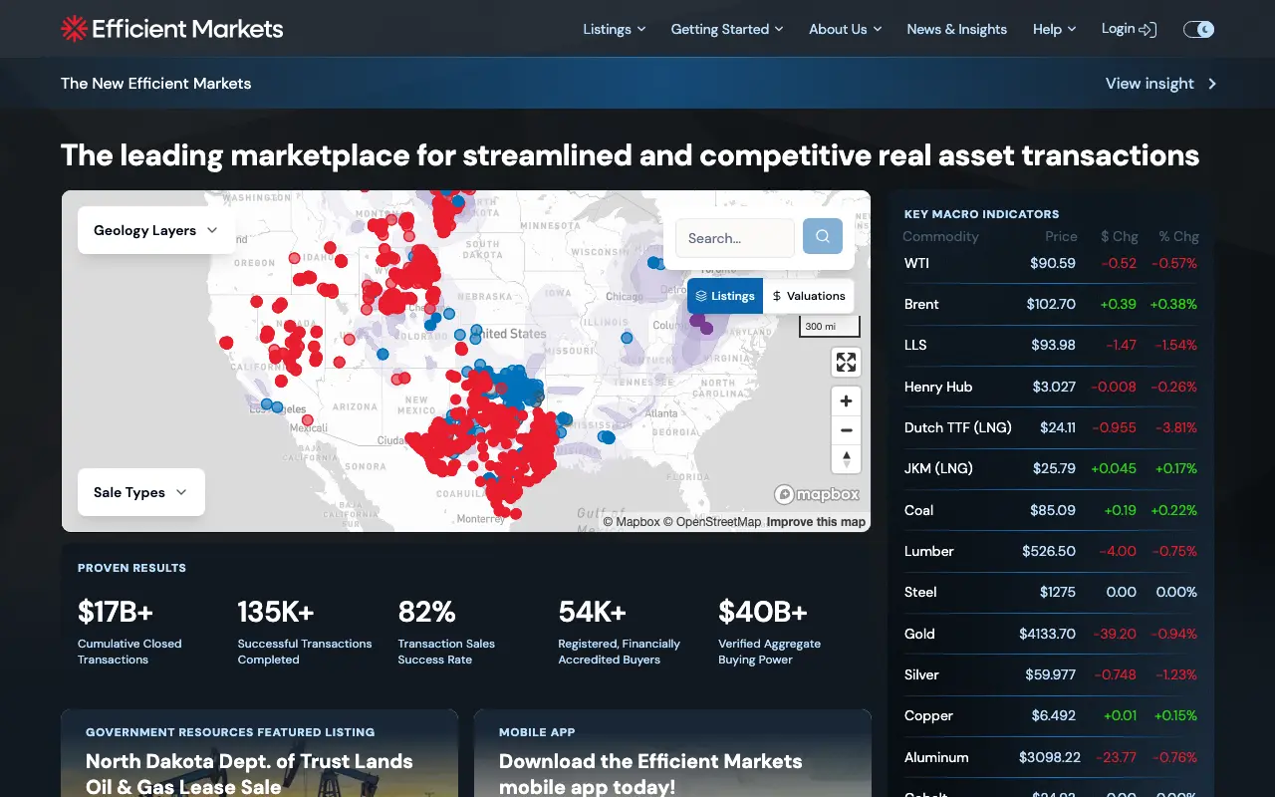
Task: Click the Mapbox logo on the map
Action: (x=817, y=494)
